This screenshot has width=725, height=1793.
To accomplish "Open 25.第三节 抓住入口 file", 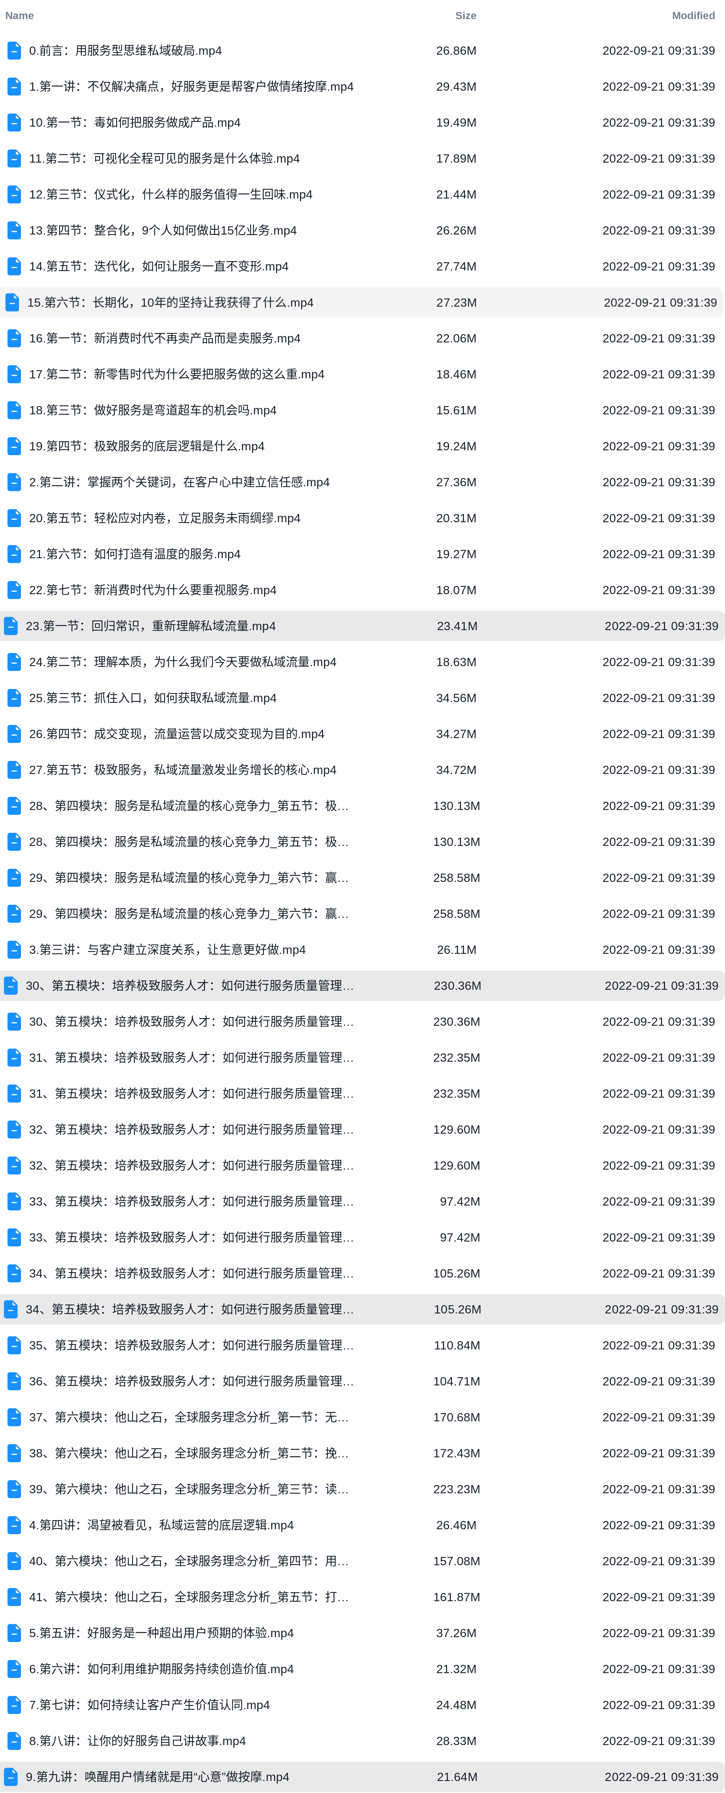I will click(x=153, y=698).
